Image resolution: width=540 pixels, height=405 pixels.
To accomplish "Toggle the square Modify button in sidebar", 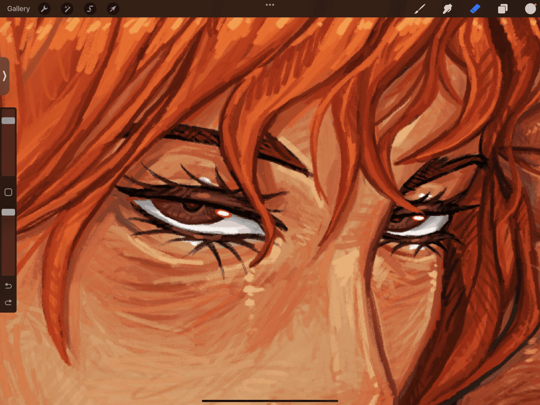I will click(8, 192).
